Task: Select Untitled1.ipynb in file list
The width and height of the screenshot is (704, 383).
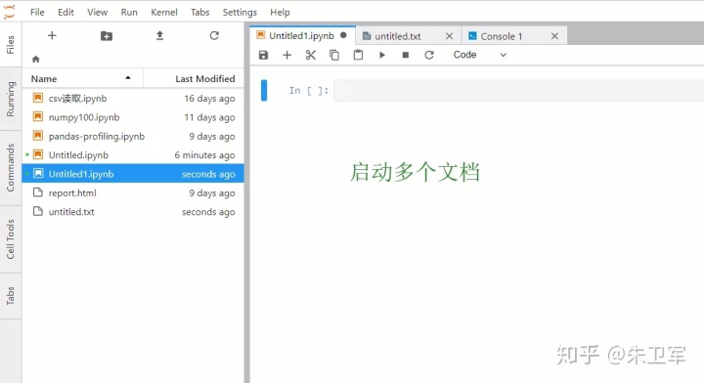Action: (x=133, y=174)
